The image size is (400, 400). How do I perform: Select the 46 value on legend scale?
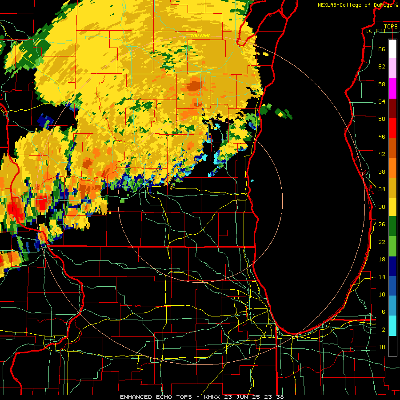pos(382,137)
